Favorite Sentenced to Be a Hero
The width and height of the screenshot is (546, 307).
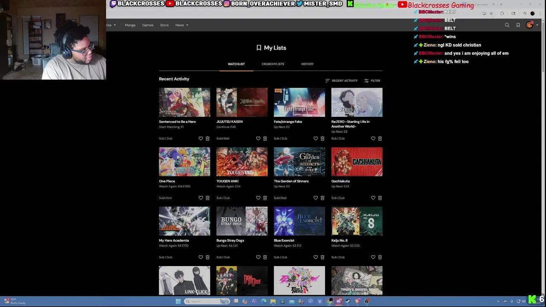coord(201,139)
